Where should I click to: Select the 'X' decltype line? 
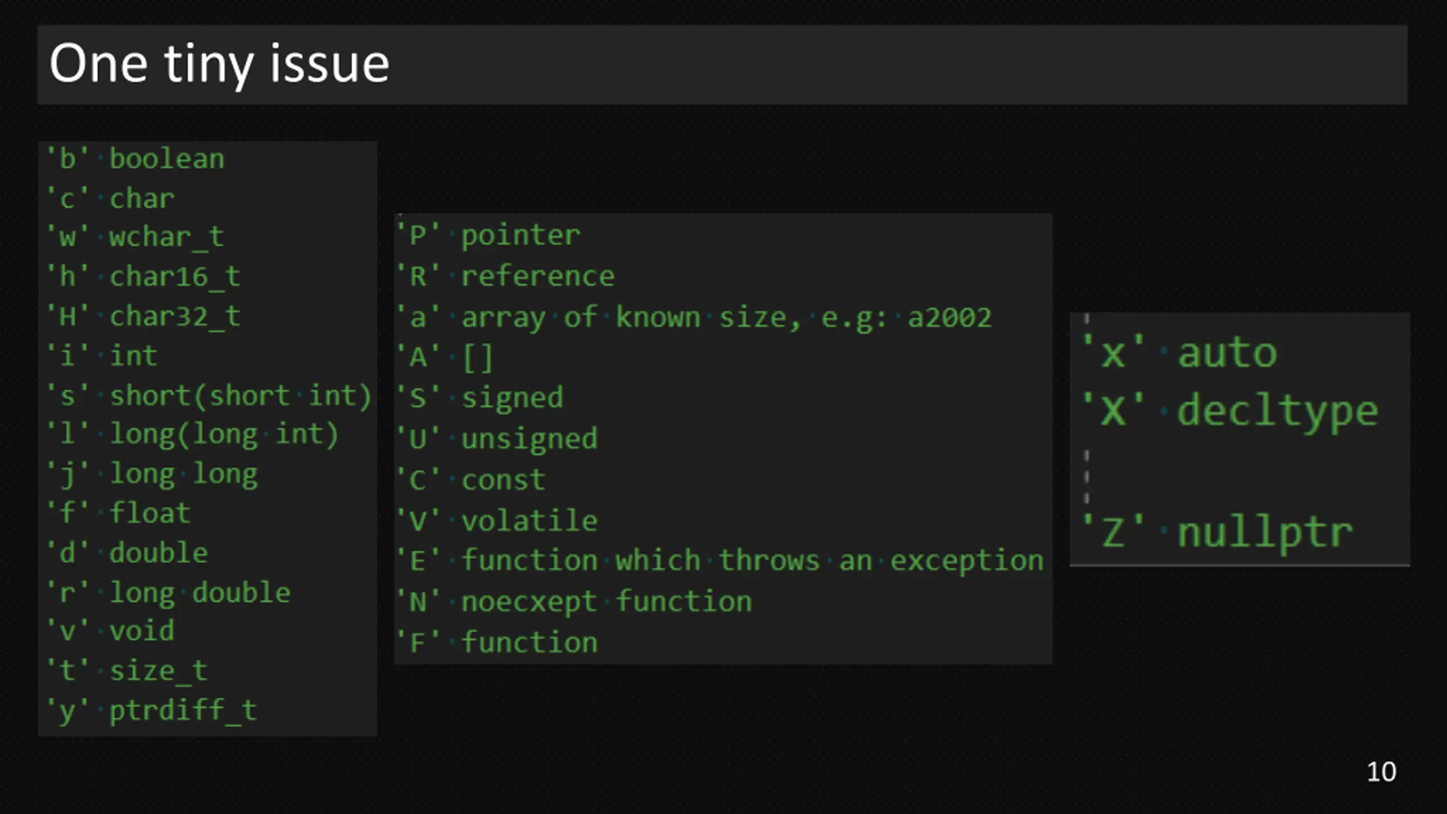(1230, 411)
